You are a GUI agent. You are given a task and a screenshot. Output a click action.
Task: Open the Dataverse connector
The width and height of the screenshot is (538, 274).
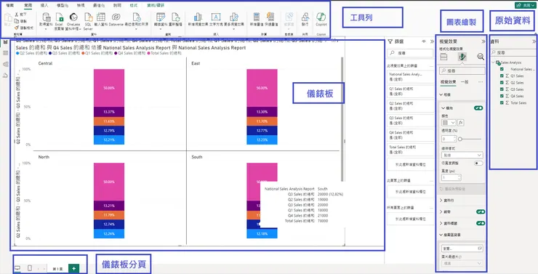coord(116,19)
